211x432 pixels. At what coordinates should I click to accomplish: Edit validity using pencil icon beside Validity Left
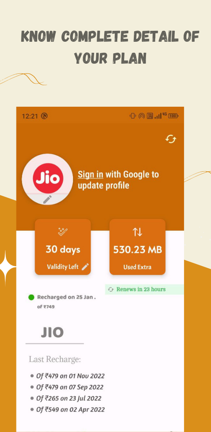(x=85, y=267)
